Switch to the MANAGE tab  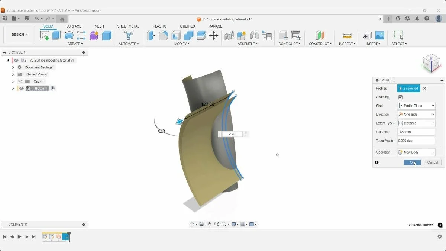(x=215, y=26)
